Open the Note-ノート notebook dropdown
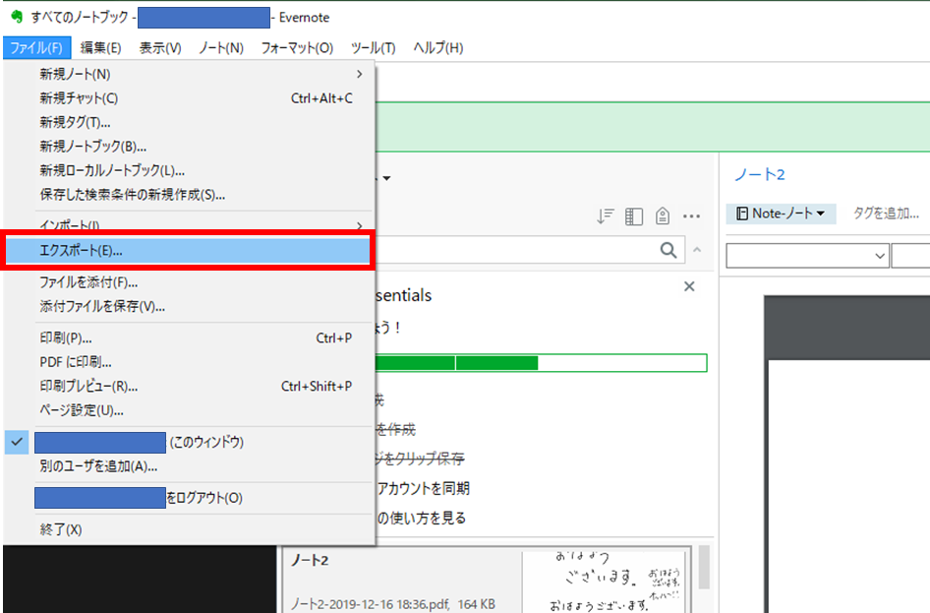930x613 pixels. coord(781,214)
